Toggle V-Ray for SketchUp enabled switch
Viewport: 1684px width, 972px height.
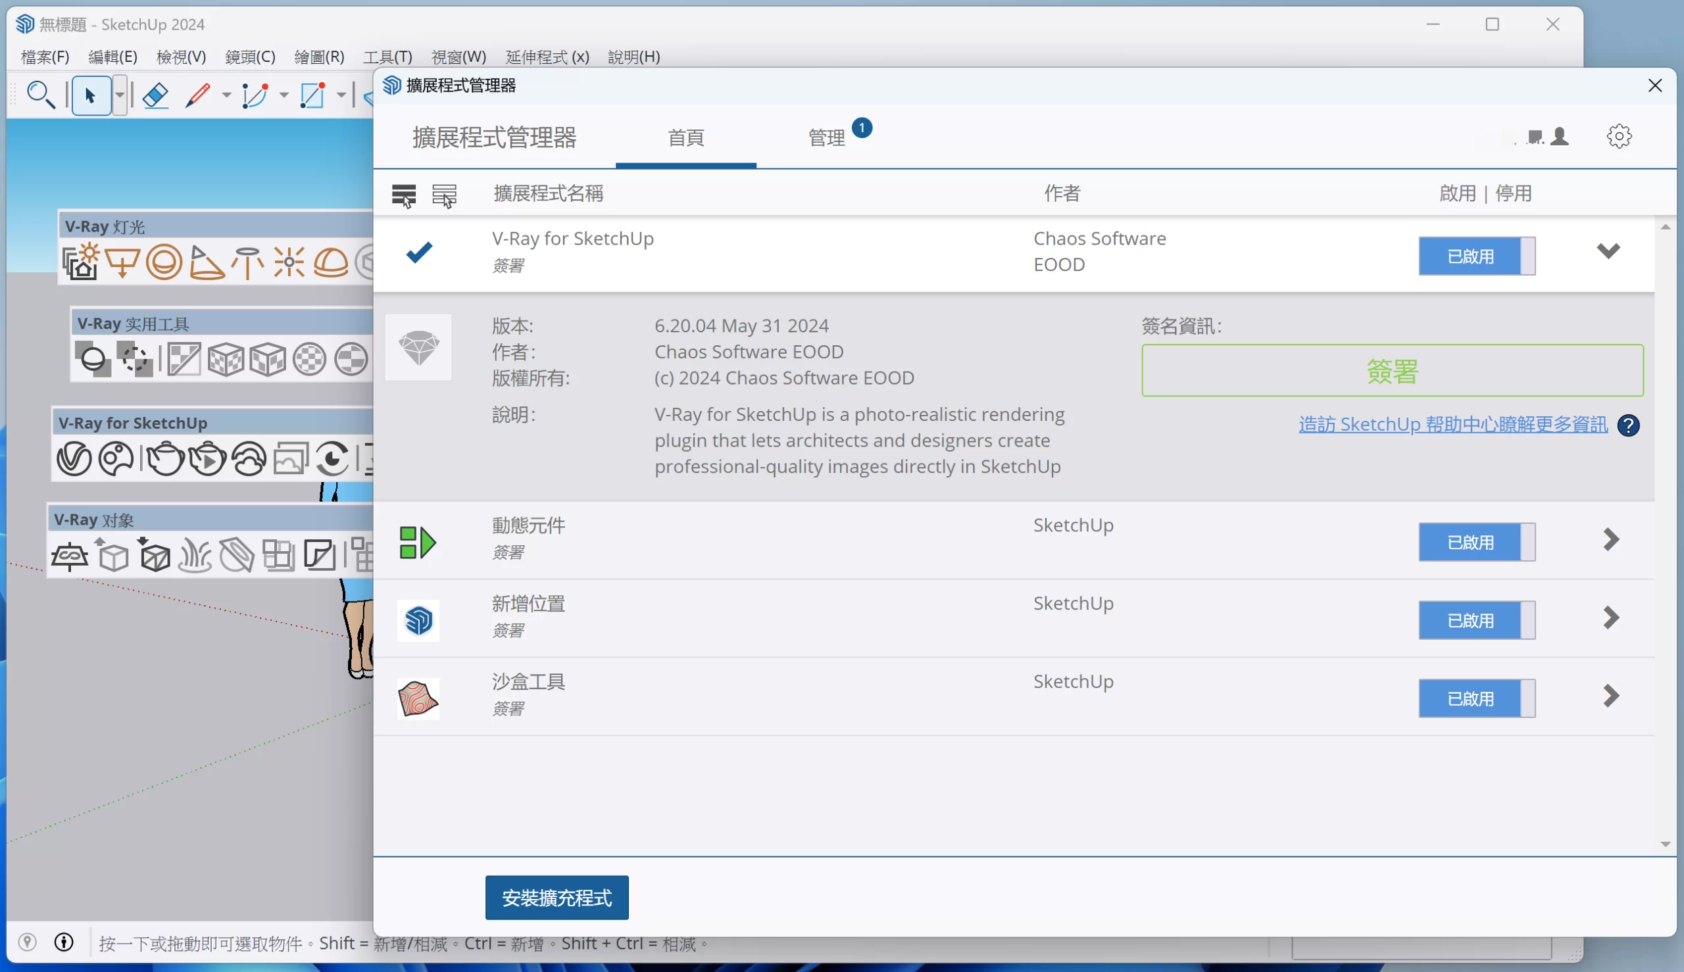[1476, 256]
